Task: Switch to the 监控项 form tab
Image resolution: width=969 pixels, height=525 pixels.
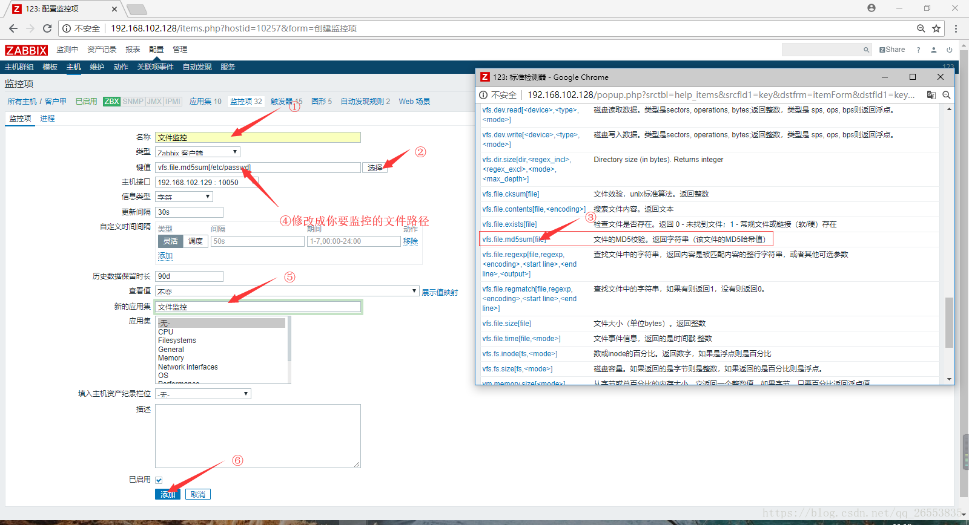Action: 20,119
